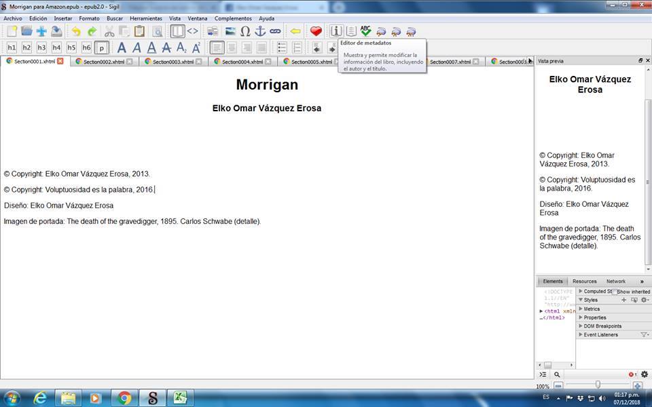Viewport: 652px width, 407px height.
Task: Open Chrome from the Windows taskbar
Action: click(x=124, y=398)
